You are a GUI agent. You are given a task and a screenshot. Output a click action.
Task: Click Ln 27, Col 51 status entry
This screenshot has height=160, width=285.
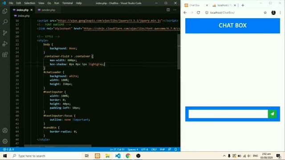(117, 149)
